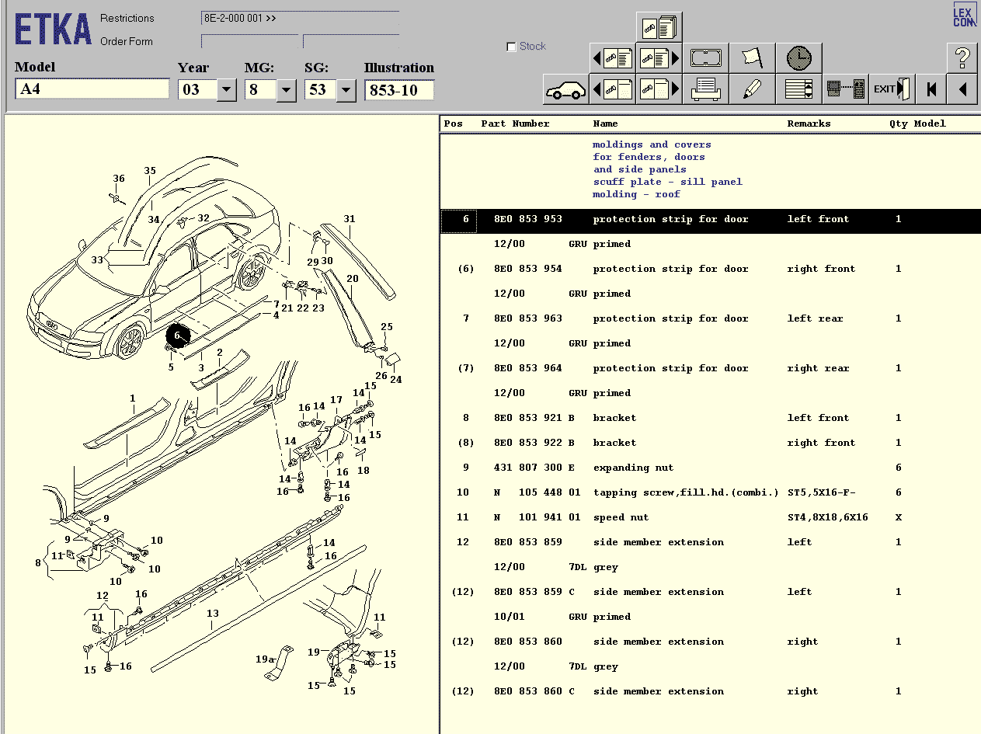This screenshot has height=734, width=981.
Task: Jump to first with bar-arrow icon
Action: (931, 89)
